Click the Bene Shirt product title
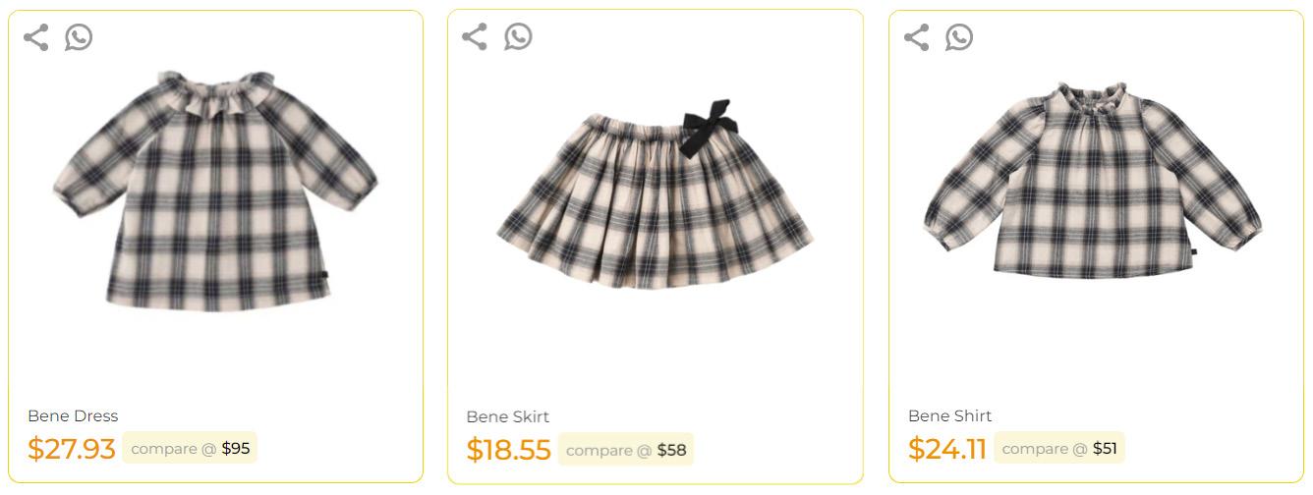This screenshot has height=495, width=1313. tap(949, 415)
